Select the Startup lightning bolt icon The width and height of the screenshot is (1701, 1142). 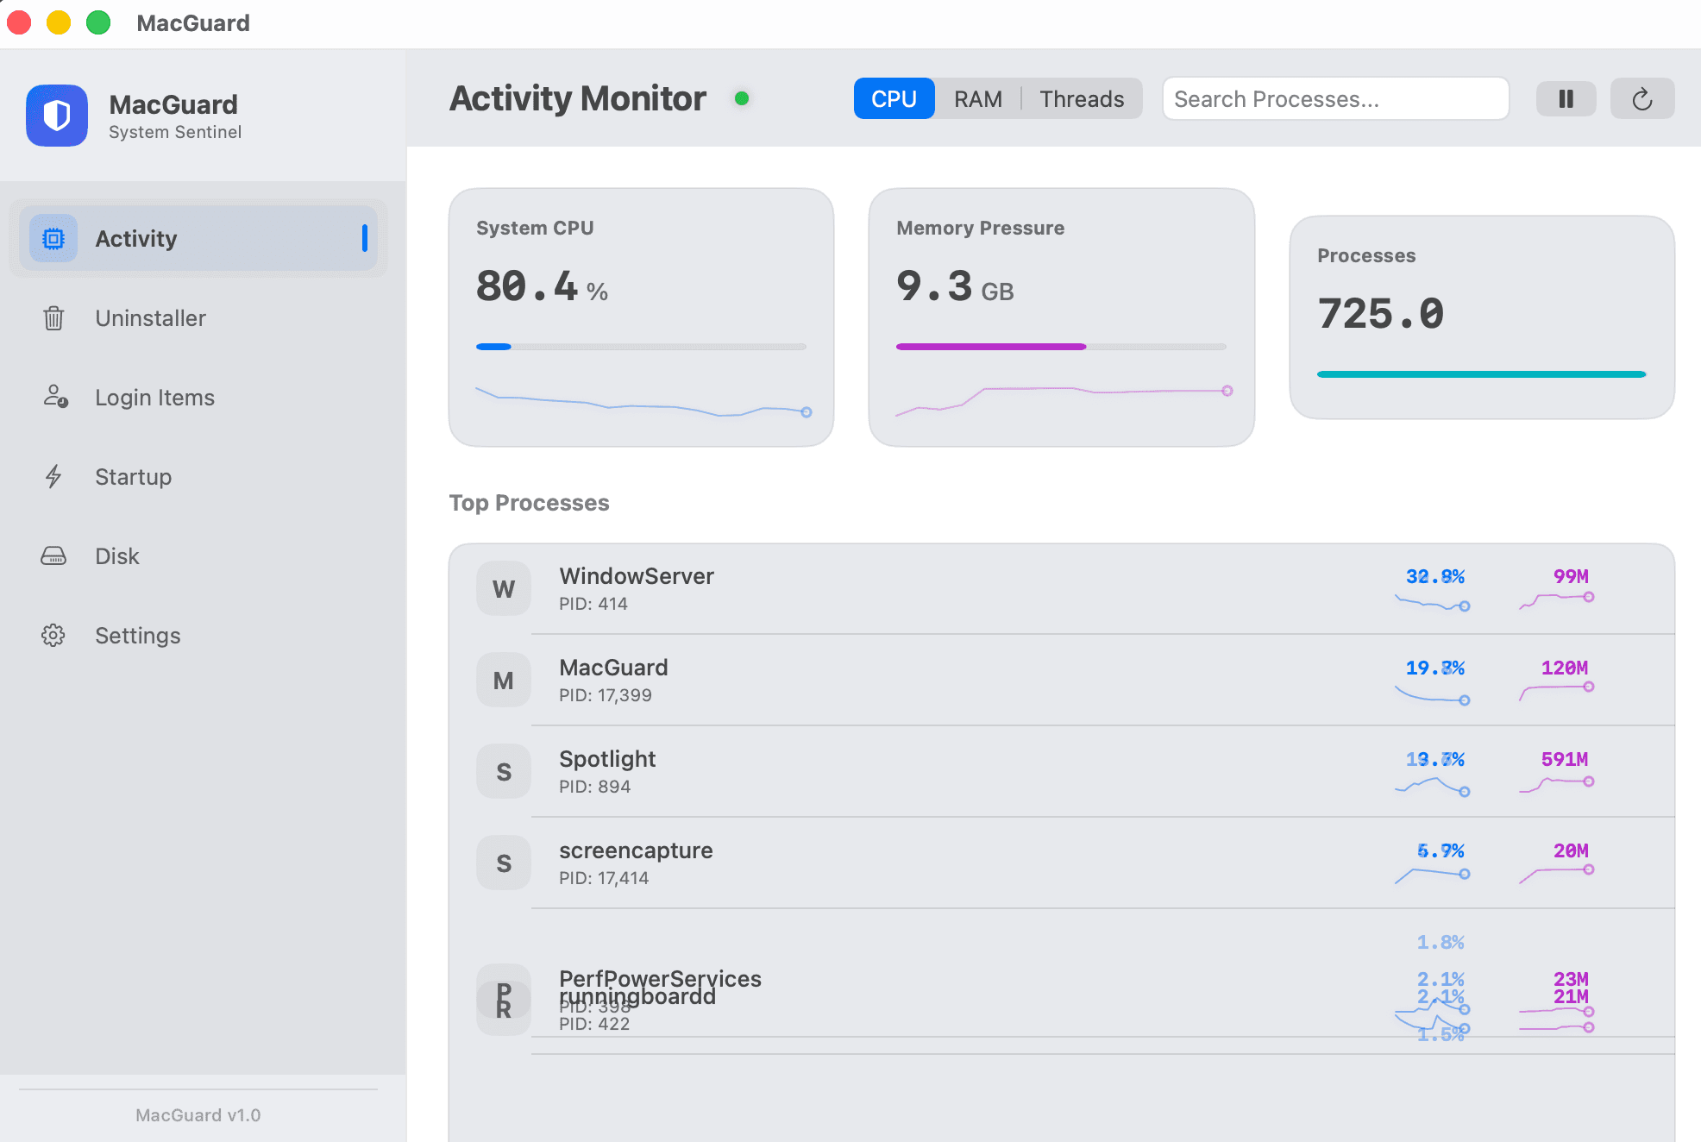click(53, 476)
